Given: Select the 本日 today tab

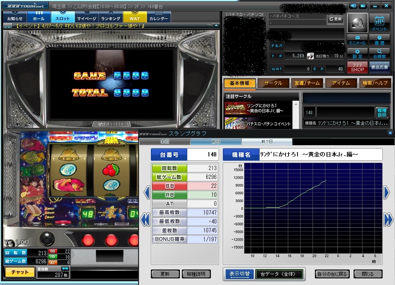Looking at the screenshot, I should click(x=165, y=142).
